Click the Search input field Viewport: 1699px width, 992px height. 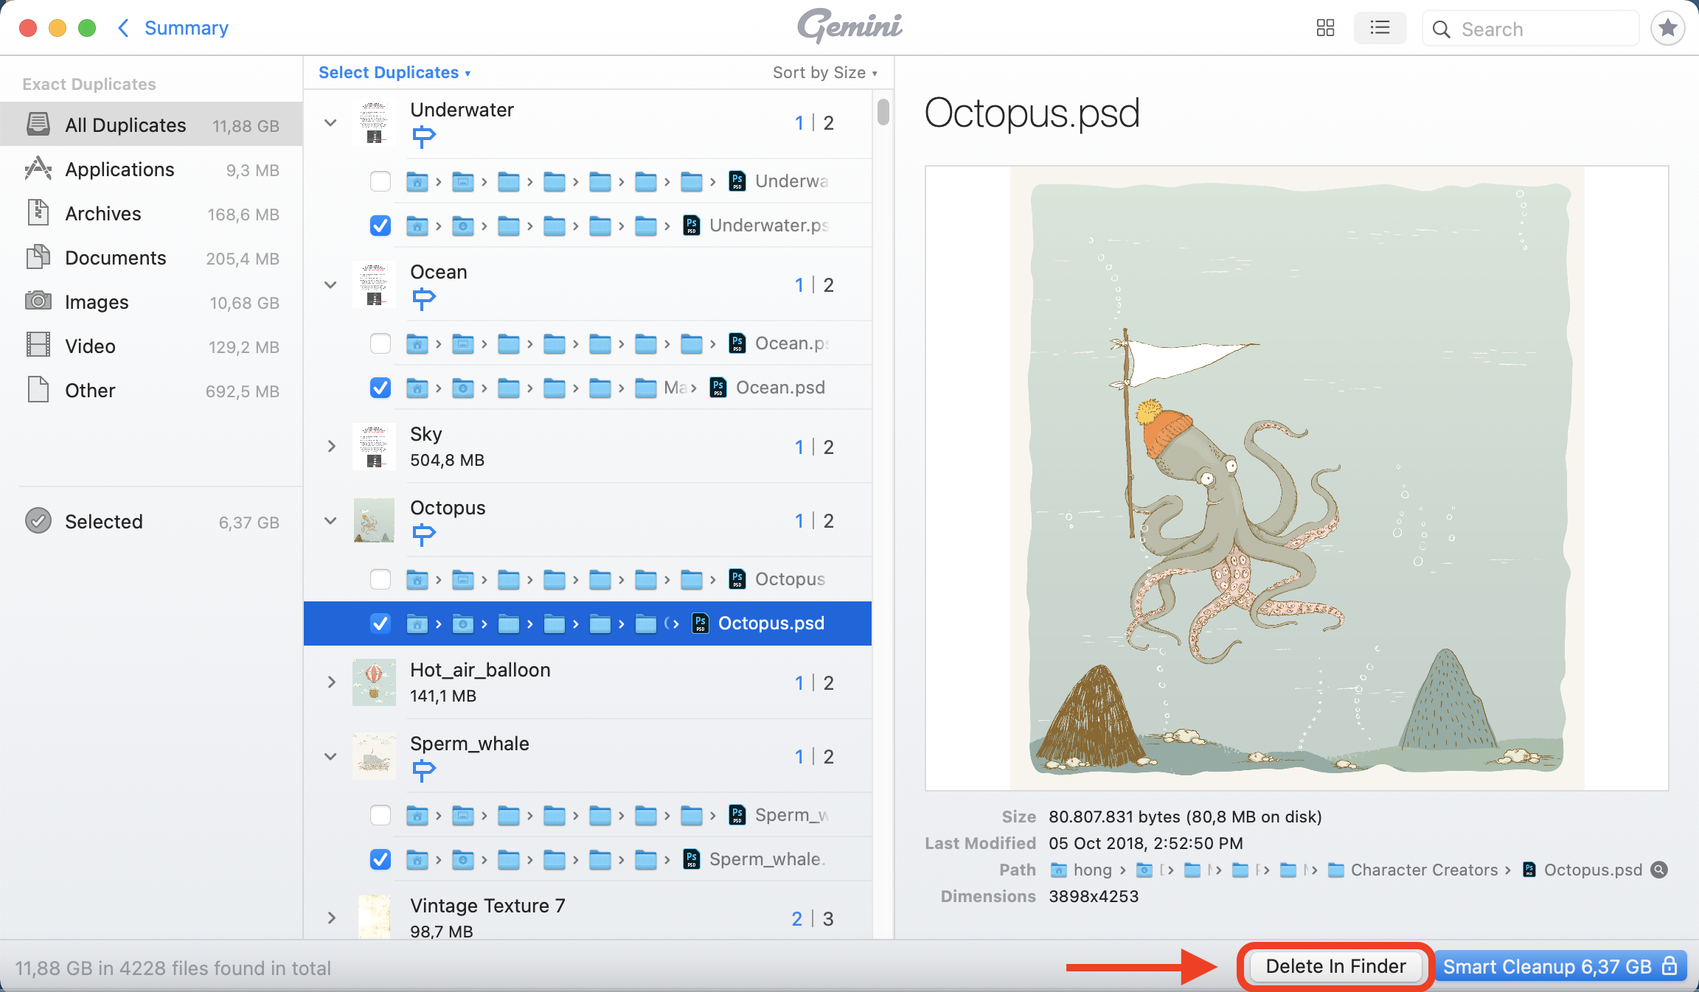point(1530,29)
